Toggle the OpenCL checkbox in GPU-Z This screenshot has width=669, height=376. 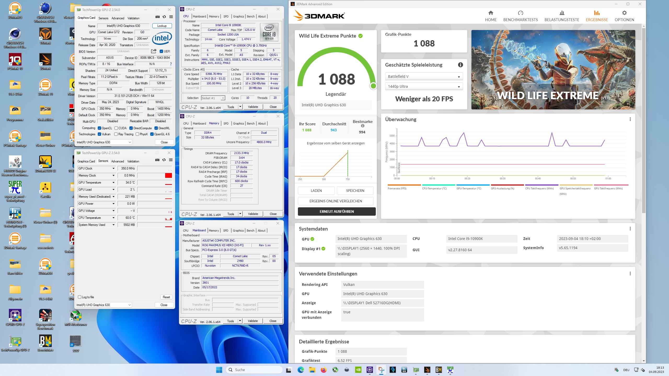(x=99, y=128)
